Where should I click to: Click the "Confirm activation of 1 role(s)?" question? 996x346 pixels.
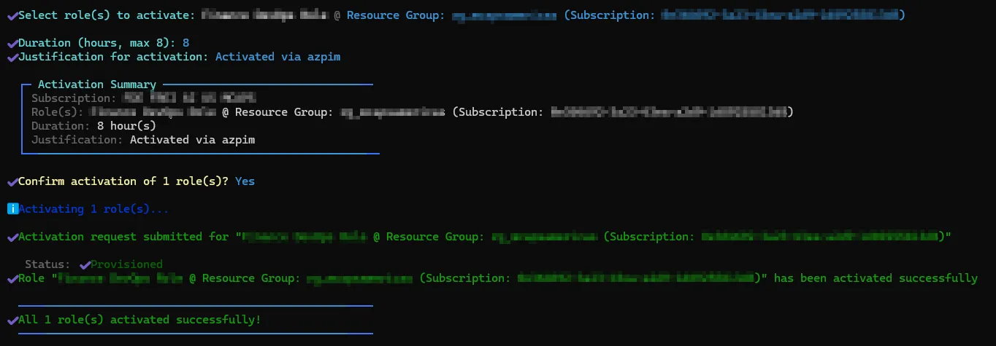(x=123, y=181)
